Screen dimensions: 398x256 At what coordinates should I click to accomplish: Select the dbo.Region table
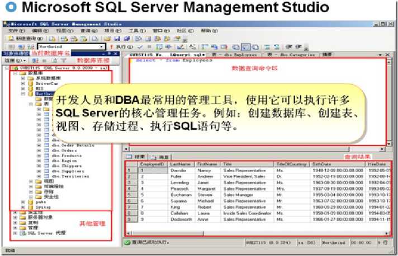point(64,161)
